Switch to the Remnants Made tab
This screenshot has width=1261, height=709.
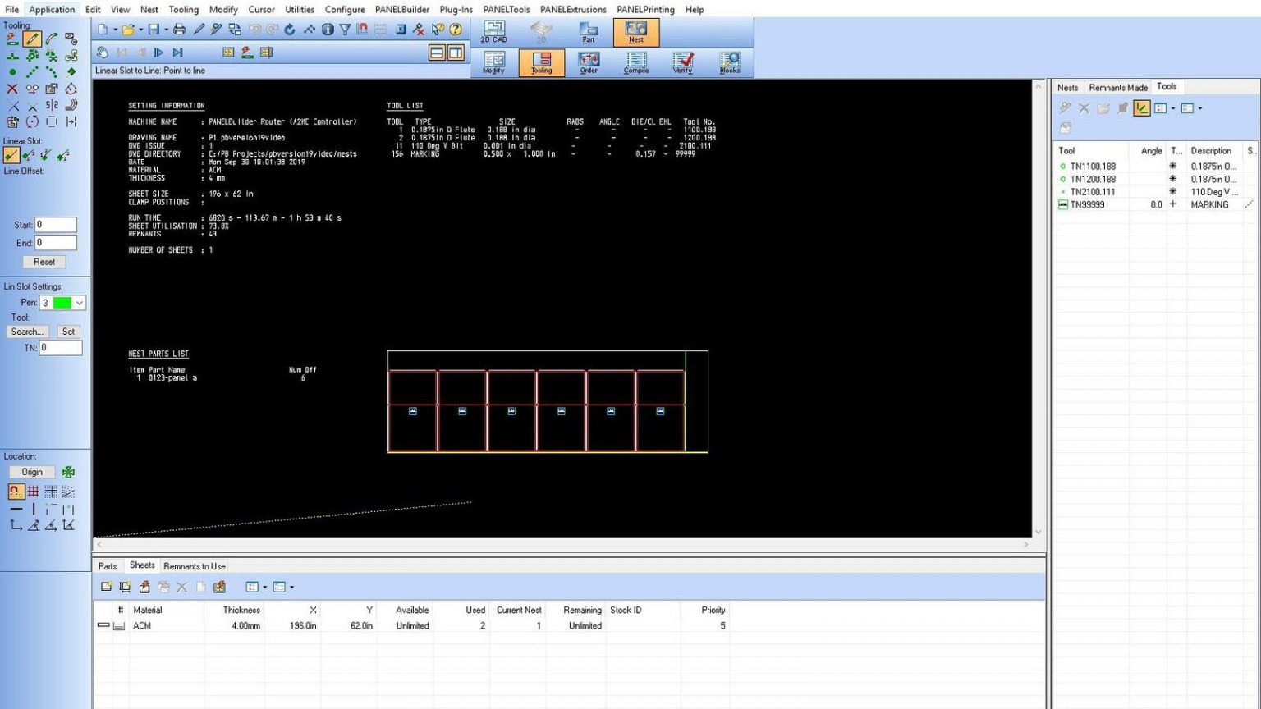1118,87
